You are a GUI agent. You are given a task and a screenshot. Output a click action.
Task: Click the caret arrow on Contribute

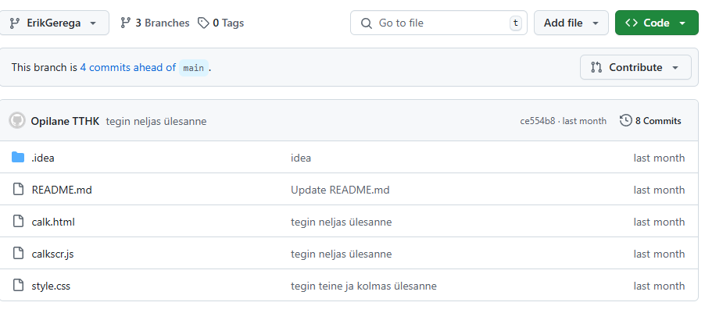675,68
